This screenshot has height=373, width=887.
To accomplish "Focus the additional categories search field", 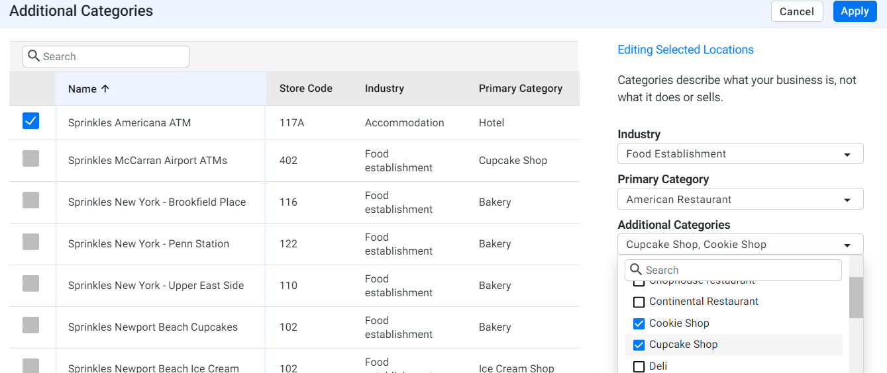I will pos(733,270).
